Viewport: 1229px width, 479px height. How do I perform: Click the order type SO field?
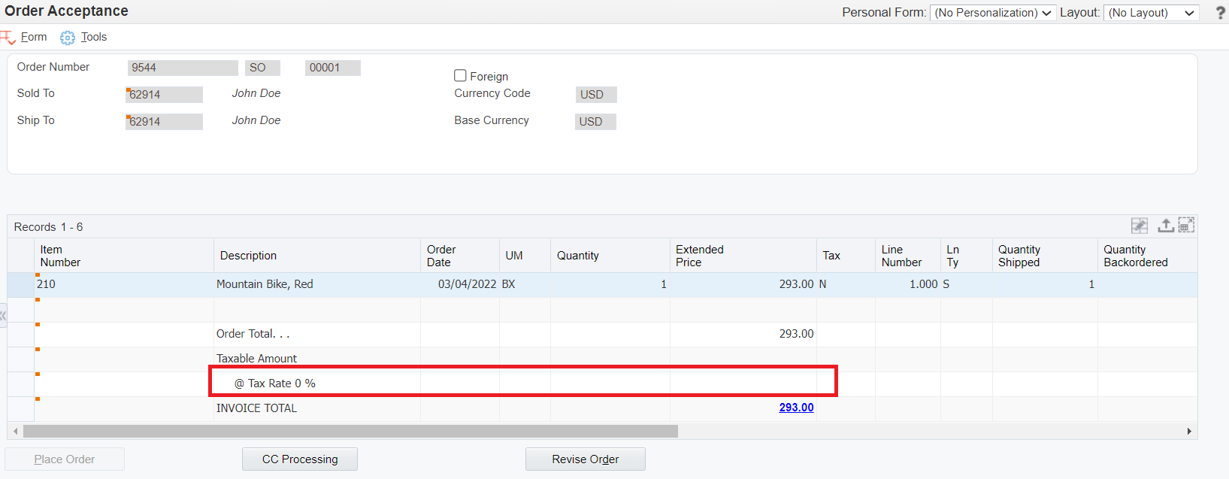tap(262, 68)
